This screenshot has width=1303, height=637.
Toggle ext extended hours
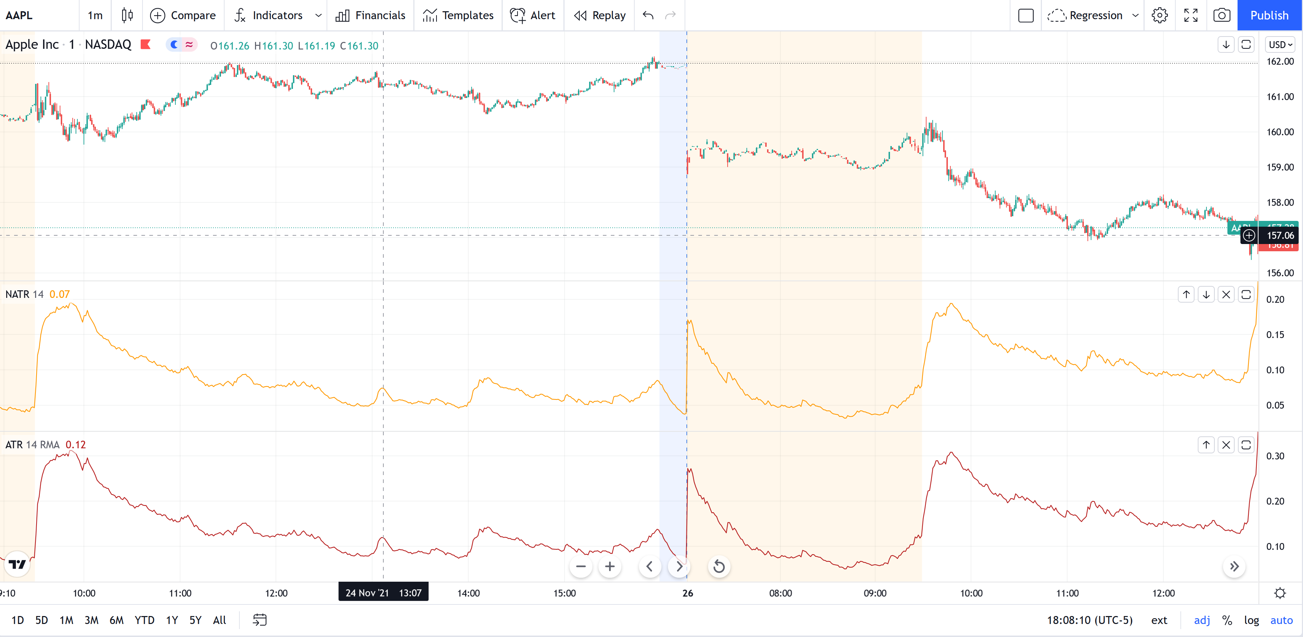(x=1159, y=620)
